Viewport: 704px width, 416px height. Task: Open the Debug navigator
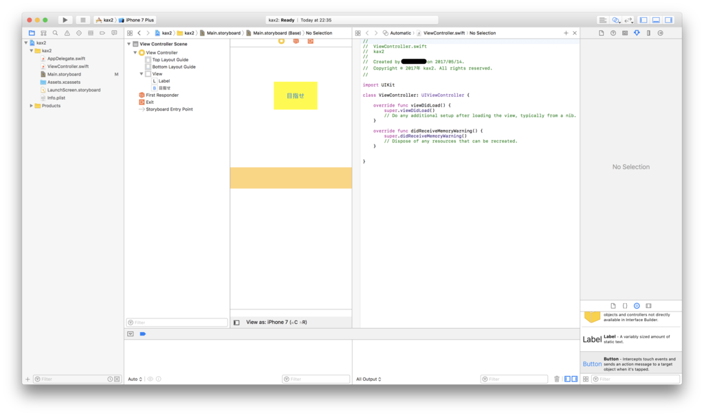[91, 33]
